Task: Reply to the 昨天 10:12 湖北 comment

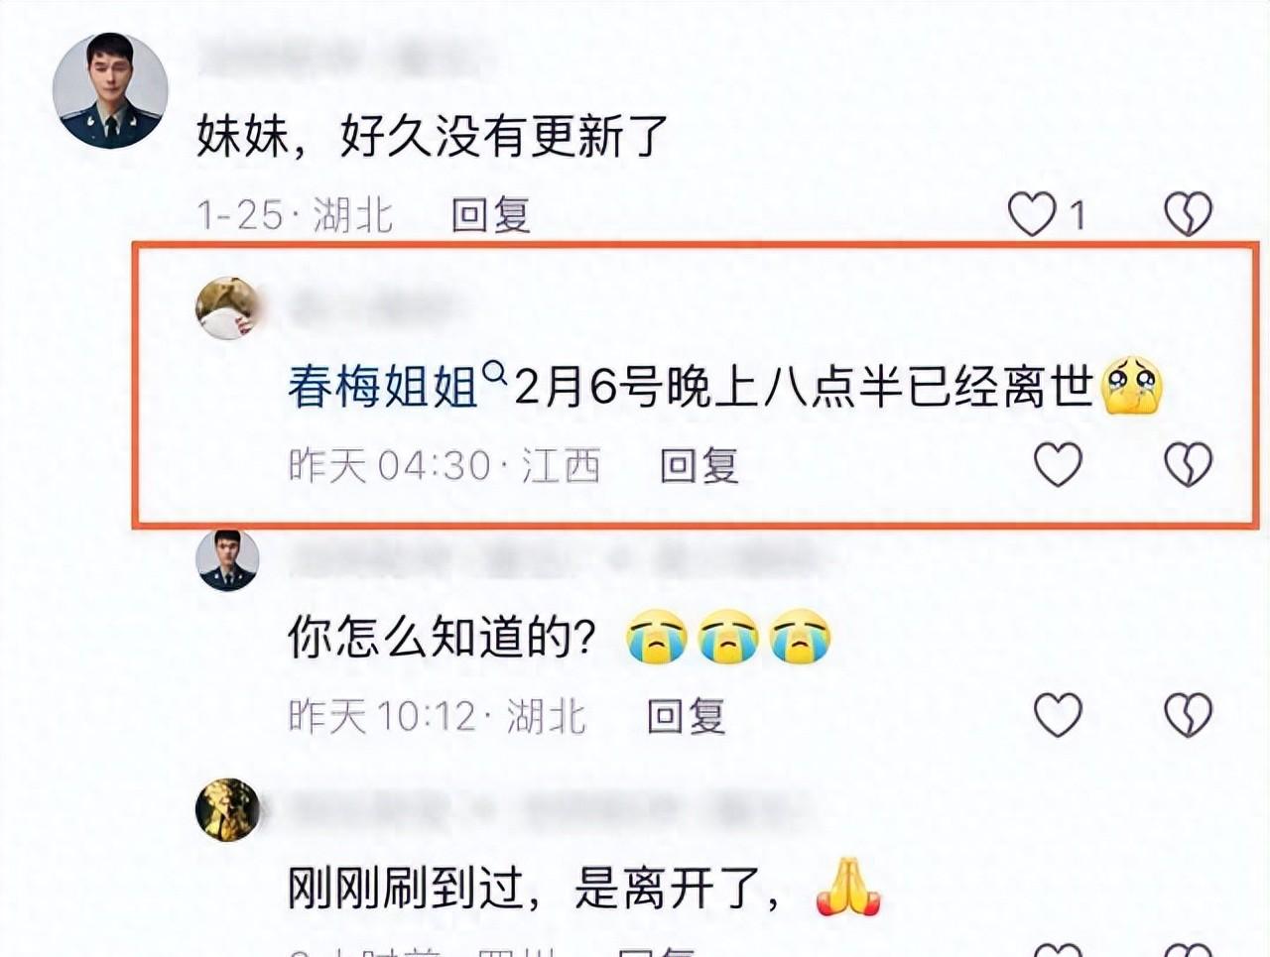Action: [x=687, y=715]
